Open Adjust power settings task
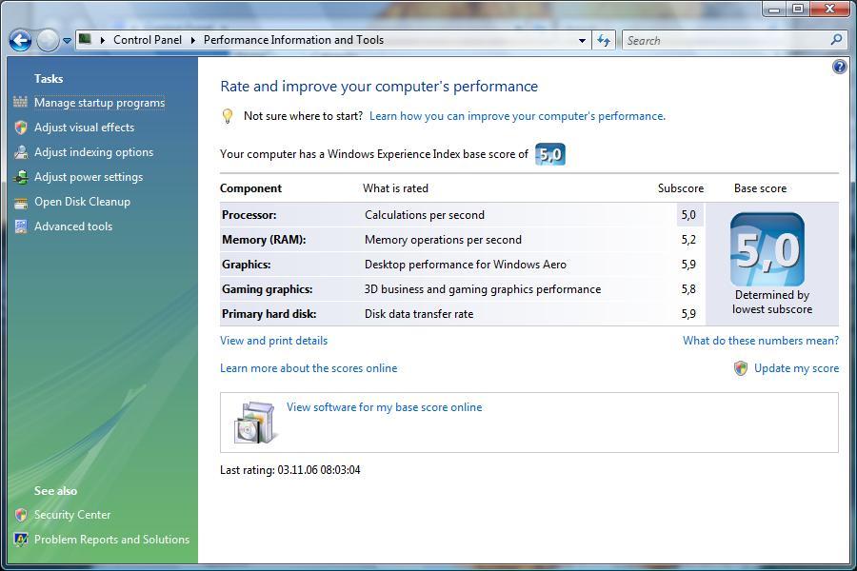The height and width of the screenshot is (571, 857). pyautogui.click(x=89, y=177)
